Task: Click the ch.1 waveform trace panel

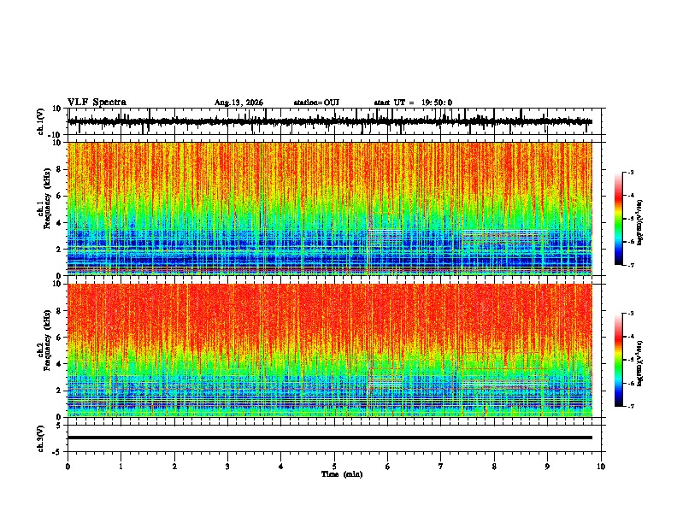Action: coord(336,121)
